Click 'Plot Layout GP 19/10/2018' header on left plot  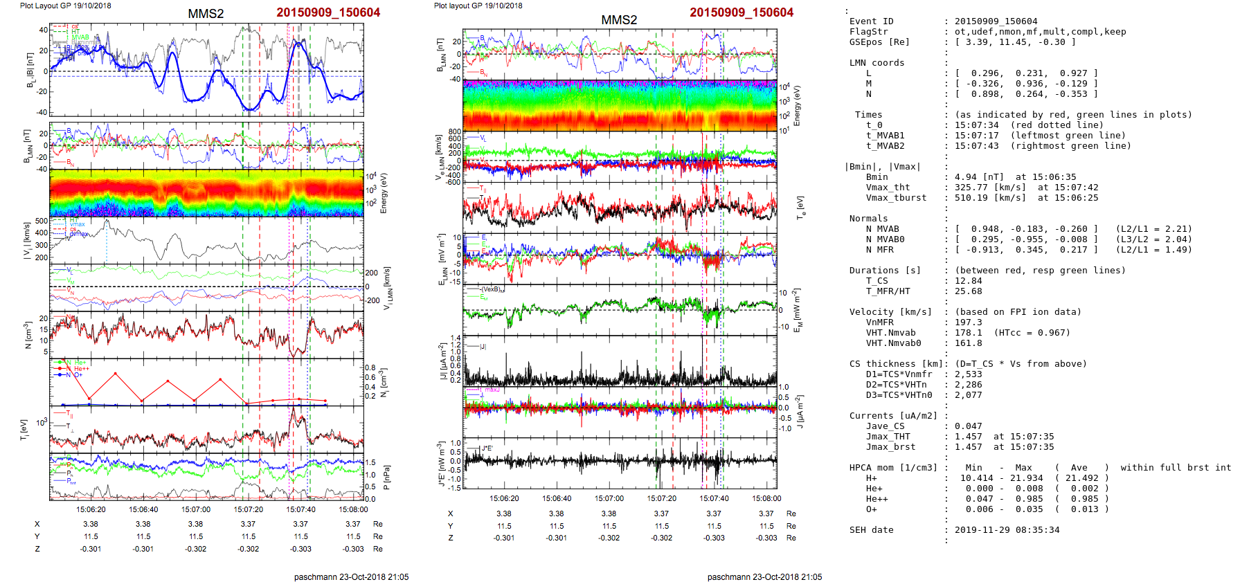coord(65,6)
